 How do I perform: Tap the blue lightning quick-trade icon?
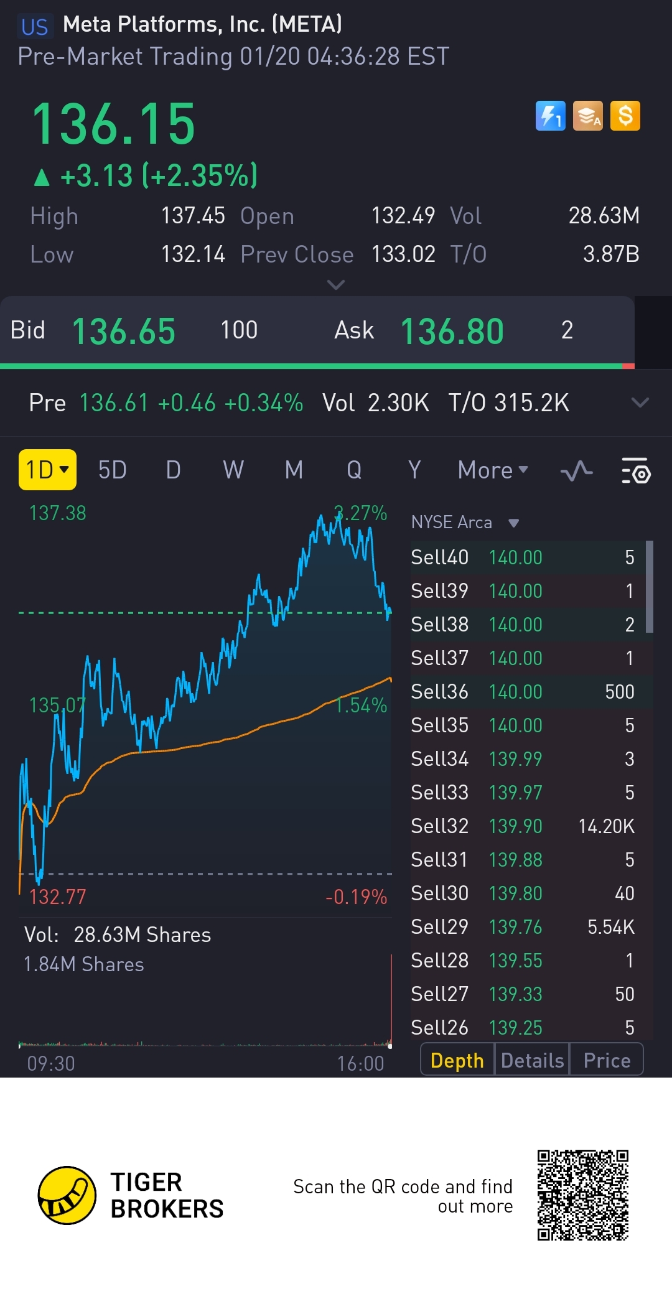[x=551, y=116]
